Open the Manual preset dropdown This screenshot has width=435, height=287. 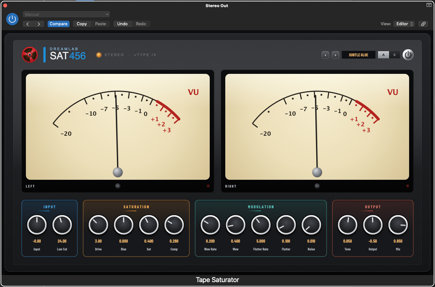click(66, 14)
